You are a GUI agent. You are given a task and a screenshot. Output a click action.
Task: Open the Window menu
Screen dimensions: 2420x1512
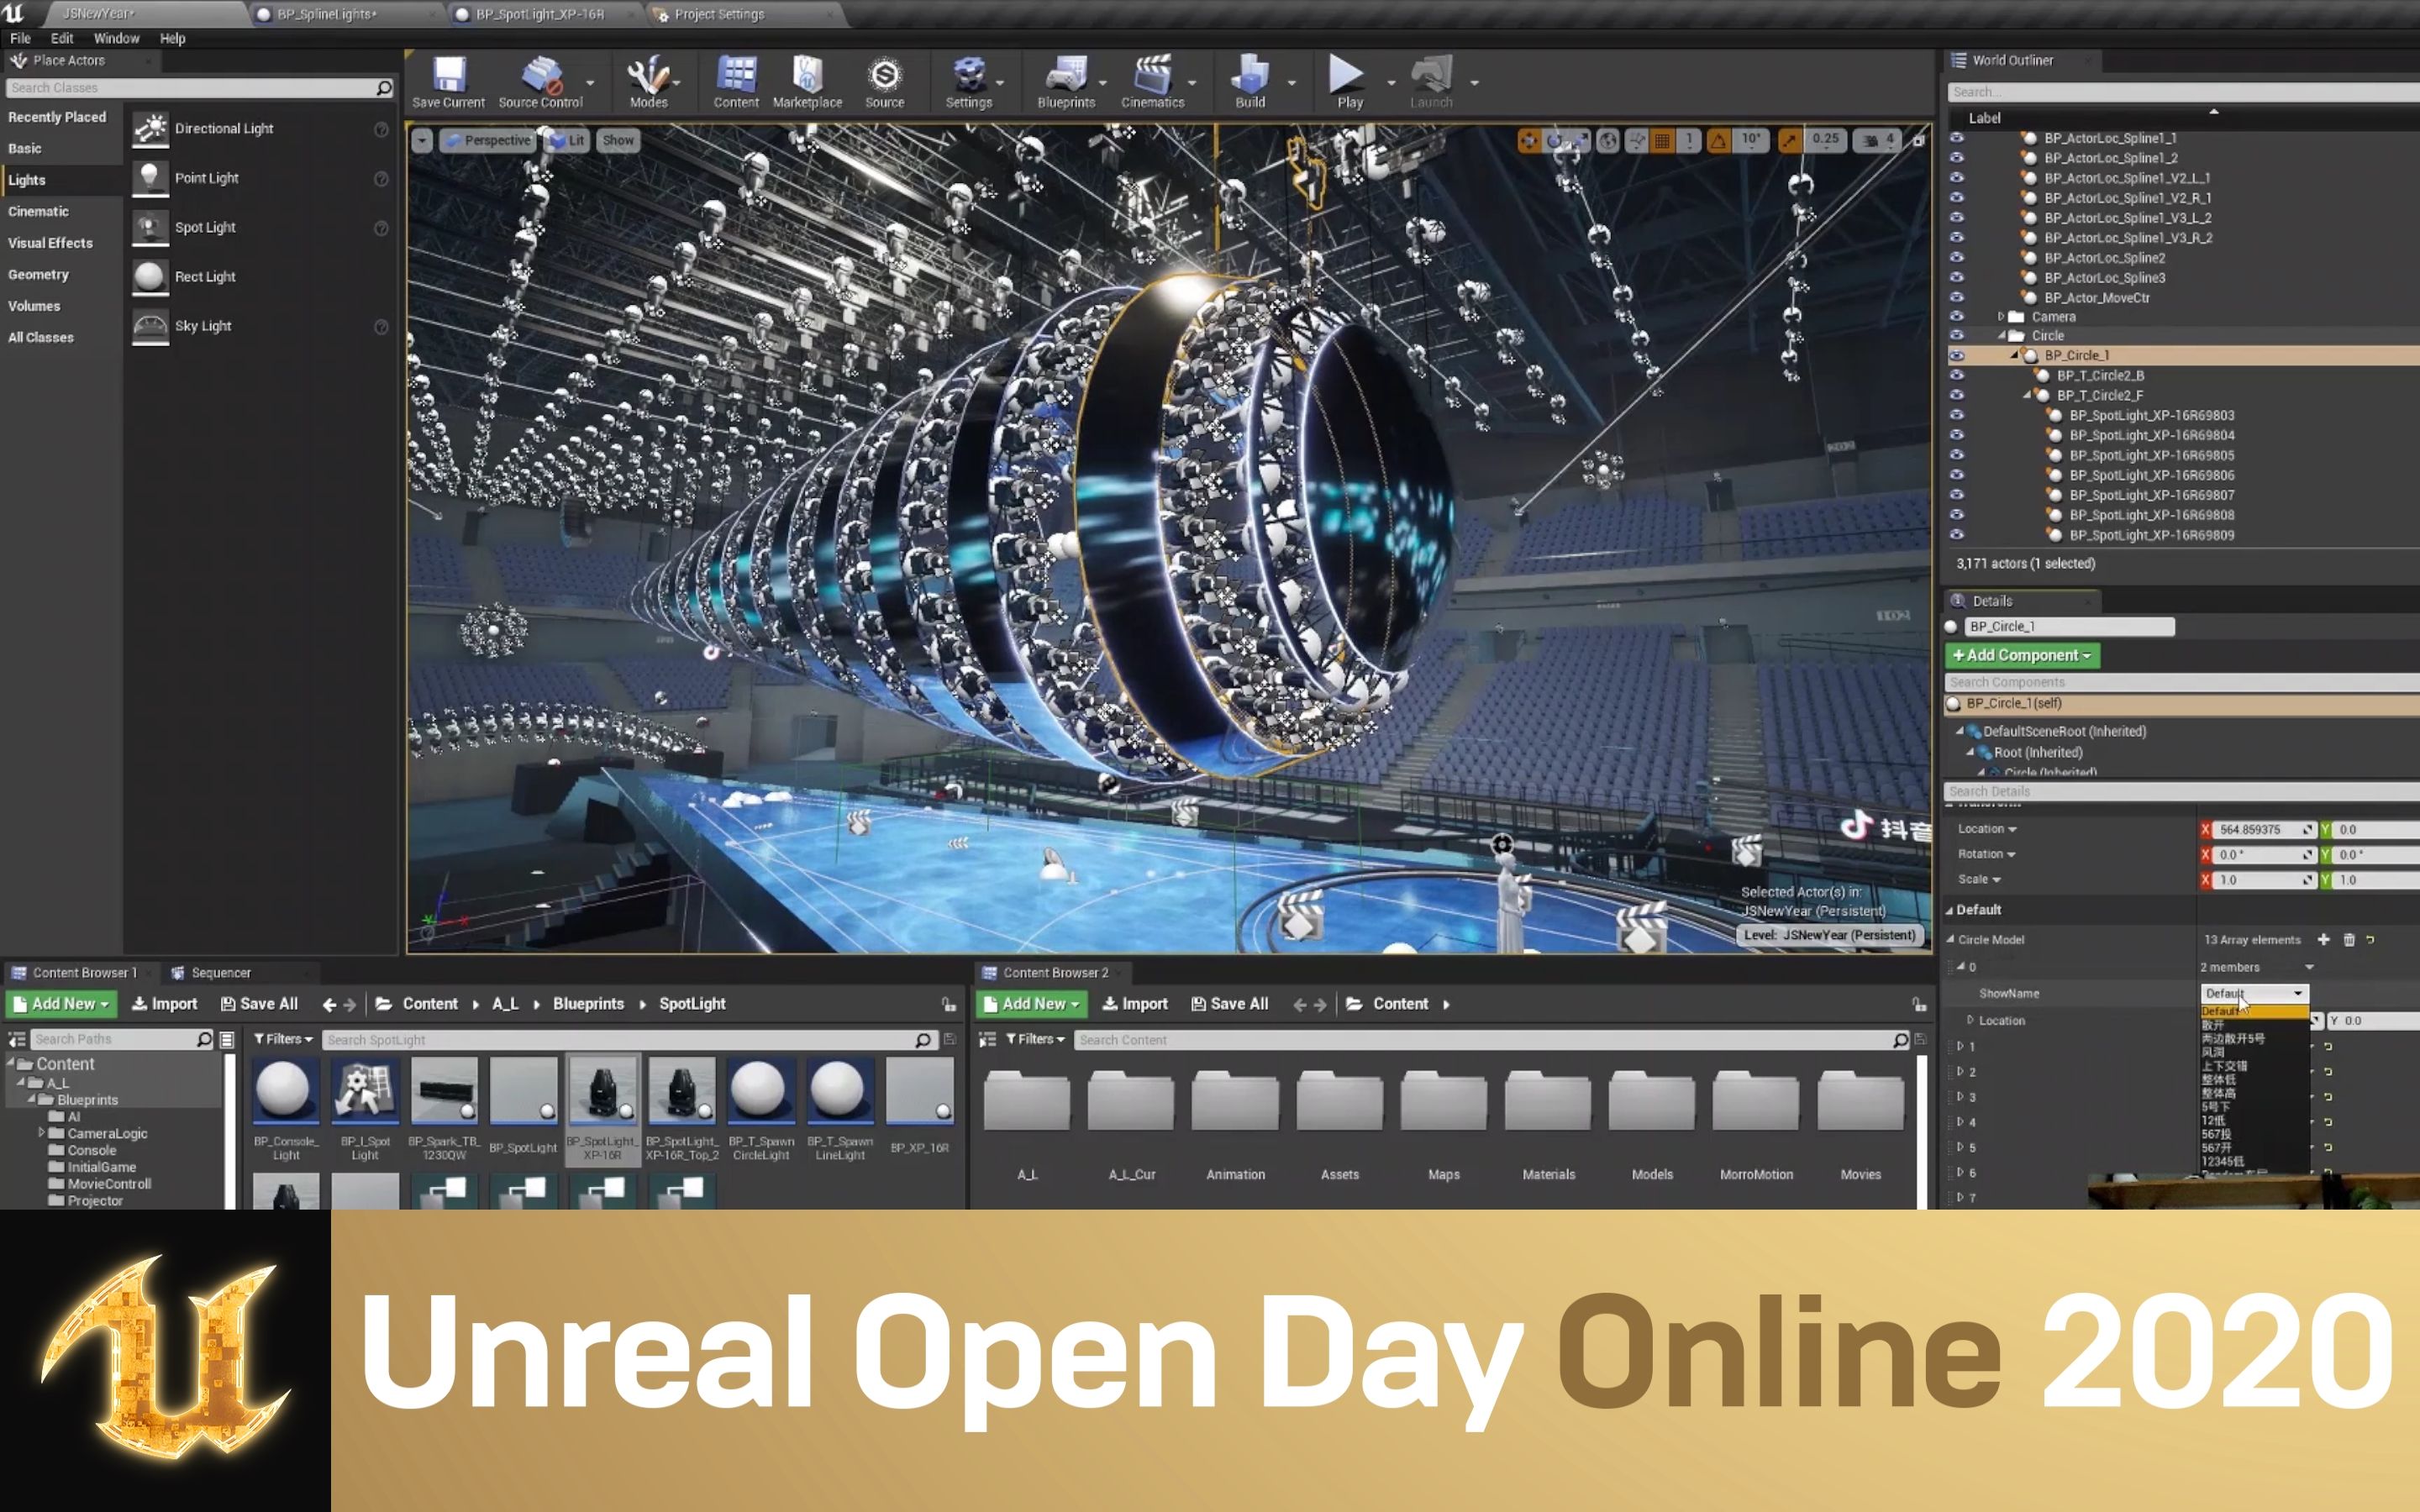coord(116,38)
